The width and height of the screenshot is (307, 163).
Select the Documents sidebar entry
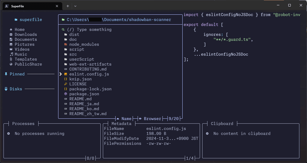tap(23, 40)
